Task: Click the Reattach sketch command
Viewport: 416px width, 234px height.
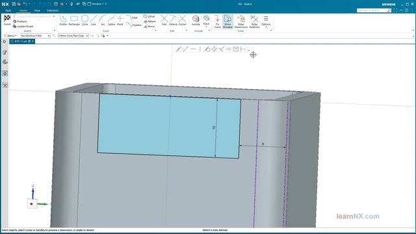Action: coord(20,21)
